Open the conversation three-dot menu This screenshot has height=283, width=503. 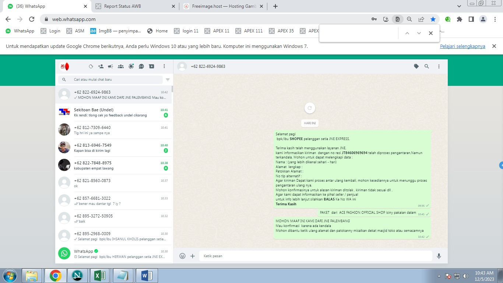click(x=439, y=66)
